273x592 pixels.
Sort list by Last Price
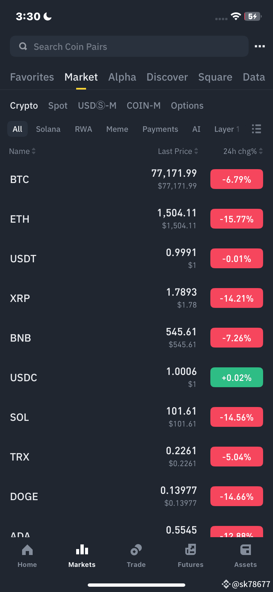[x=178, y=151]
